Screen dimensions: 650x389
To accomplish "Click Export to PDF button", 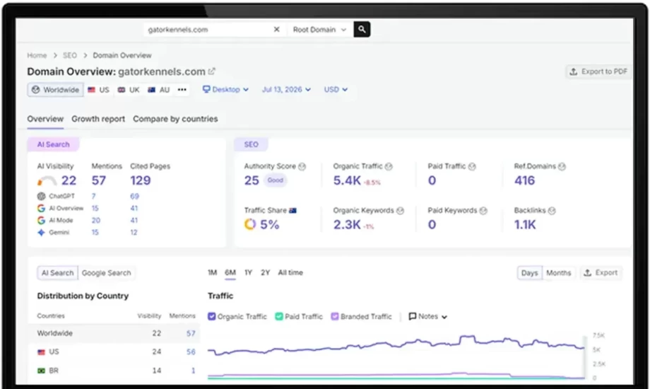I will tap(598, 71).
